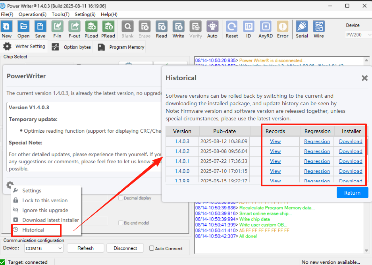The image size is (372, 265).
Task: Click the Read chip toolbar icon
Action: point(162,29)
